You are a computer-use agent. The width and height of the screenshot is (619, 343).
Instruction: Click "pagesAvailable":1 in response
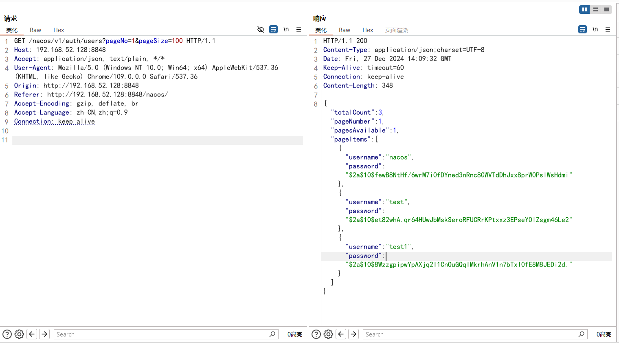(x=365, y=130)
